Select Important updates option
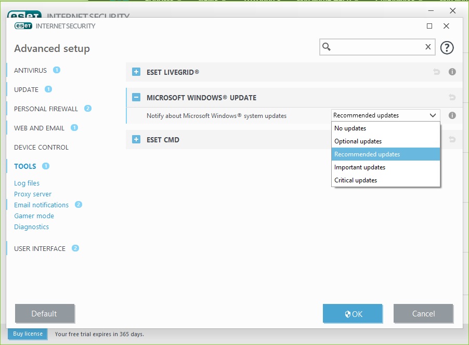469x345 pixels. tap(386, 167)
